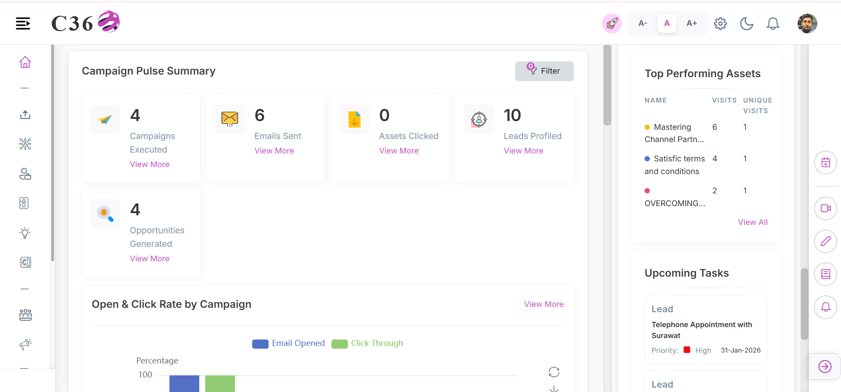Open the euro ledger sidebar icon

pos(25,262)
